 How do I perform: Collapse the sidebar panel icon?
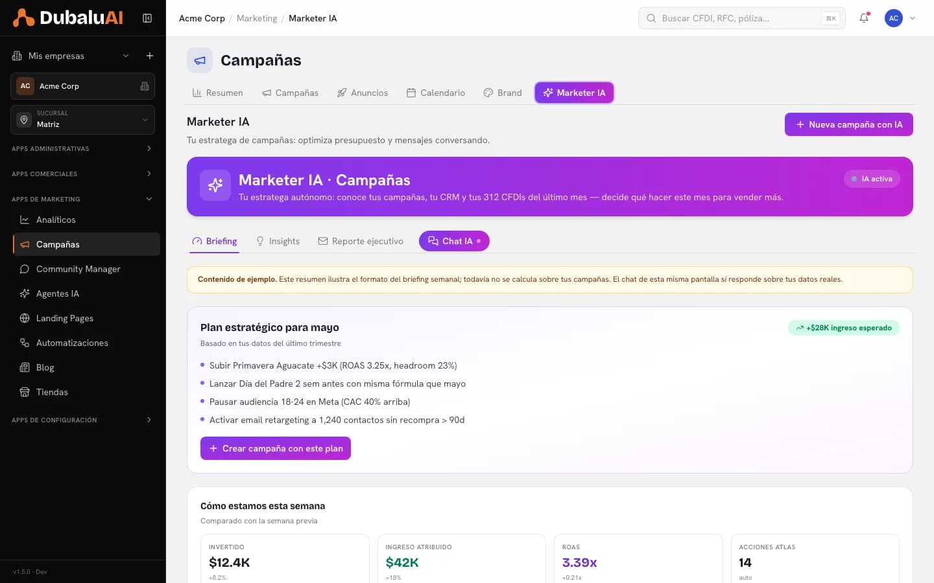(147, 18)
